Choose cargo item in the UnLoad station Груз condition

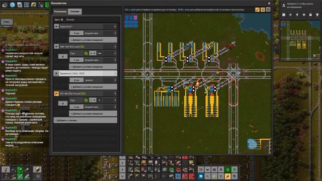coord(86,100)
